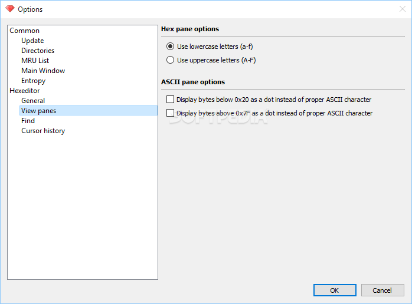
Task: Select Use lowercase letters (a-f) radio button
Action: [x=170, y=47]
